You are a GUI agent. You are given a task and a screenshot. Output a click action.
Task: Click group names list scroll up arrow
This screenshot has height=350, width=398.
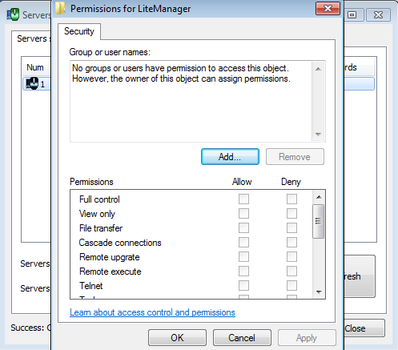coord(318,69)
